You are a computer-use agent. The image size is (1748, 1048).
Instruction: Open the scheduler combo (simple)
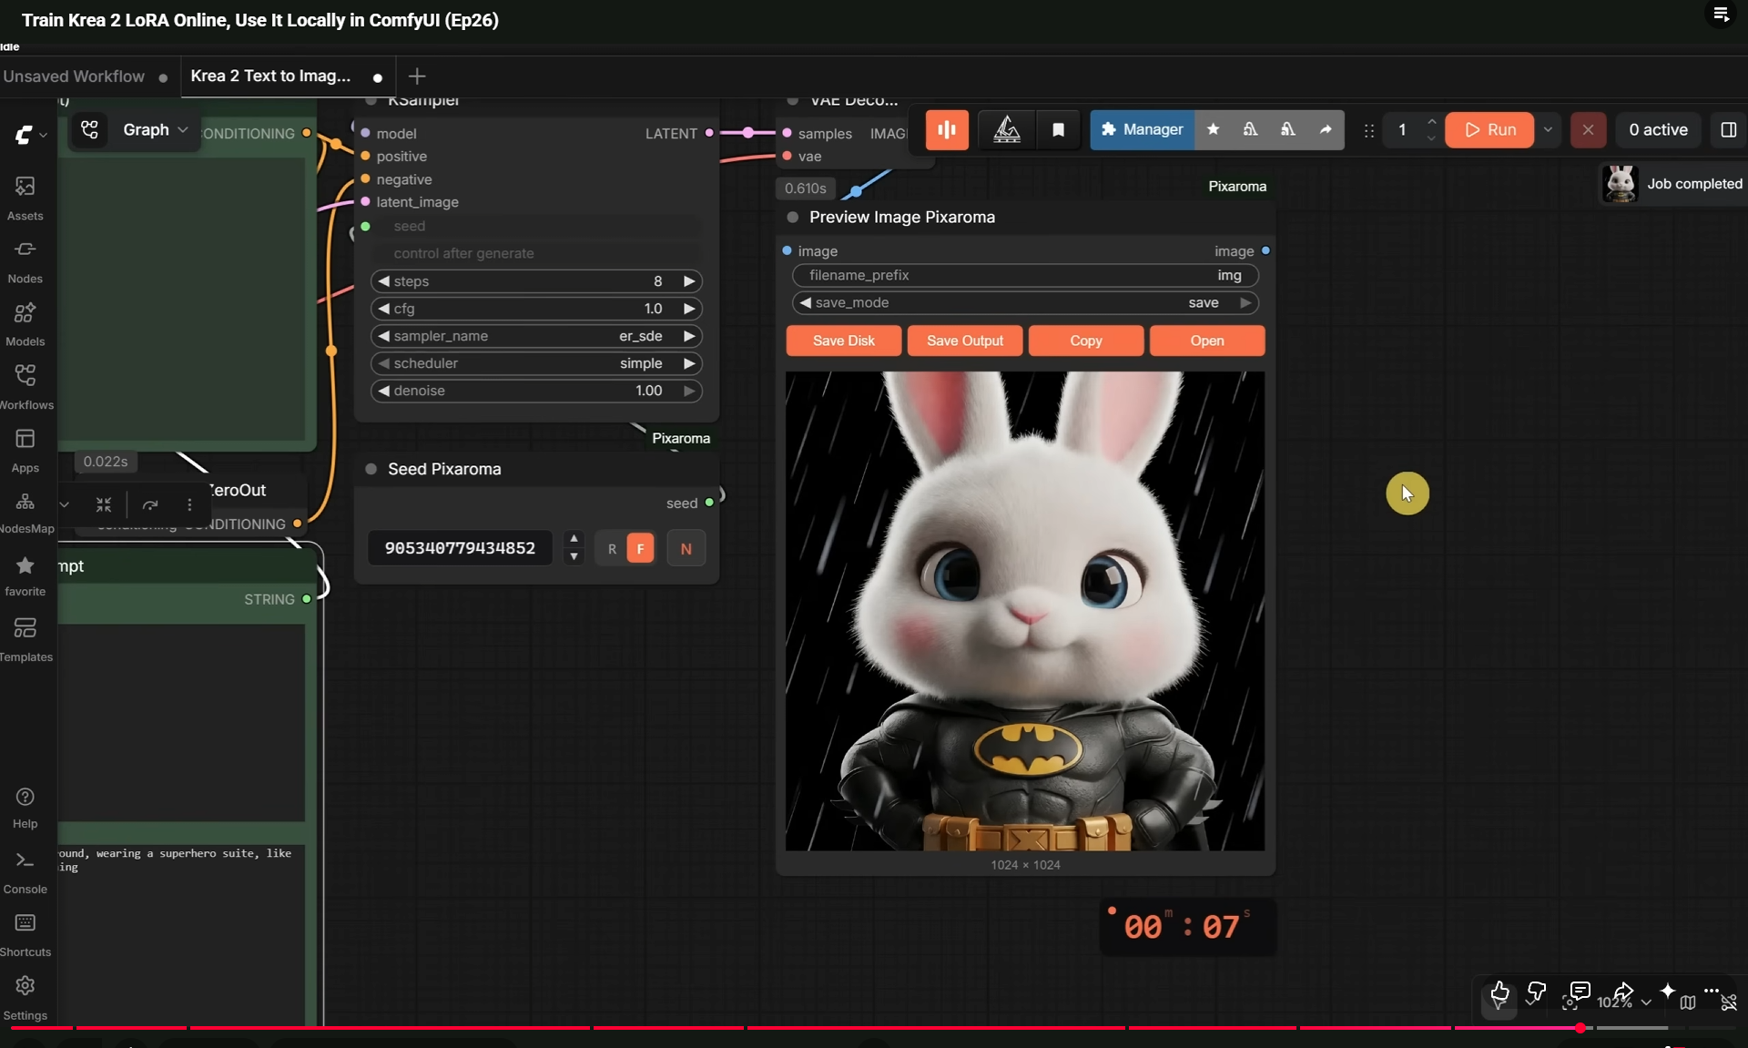[536, 363]
